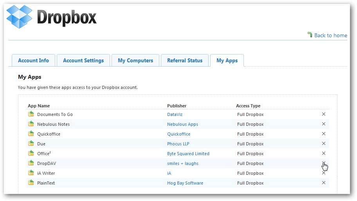Click the Due app name
This screenshot has height=201, width=357.
click(41, 144)
